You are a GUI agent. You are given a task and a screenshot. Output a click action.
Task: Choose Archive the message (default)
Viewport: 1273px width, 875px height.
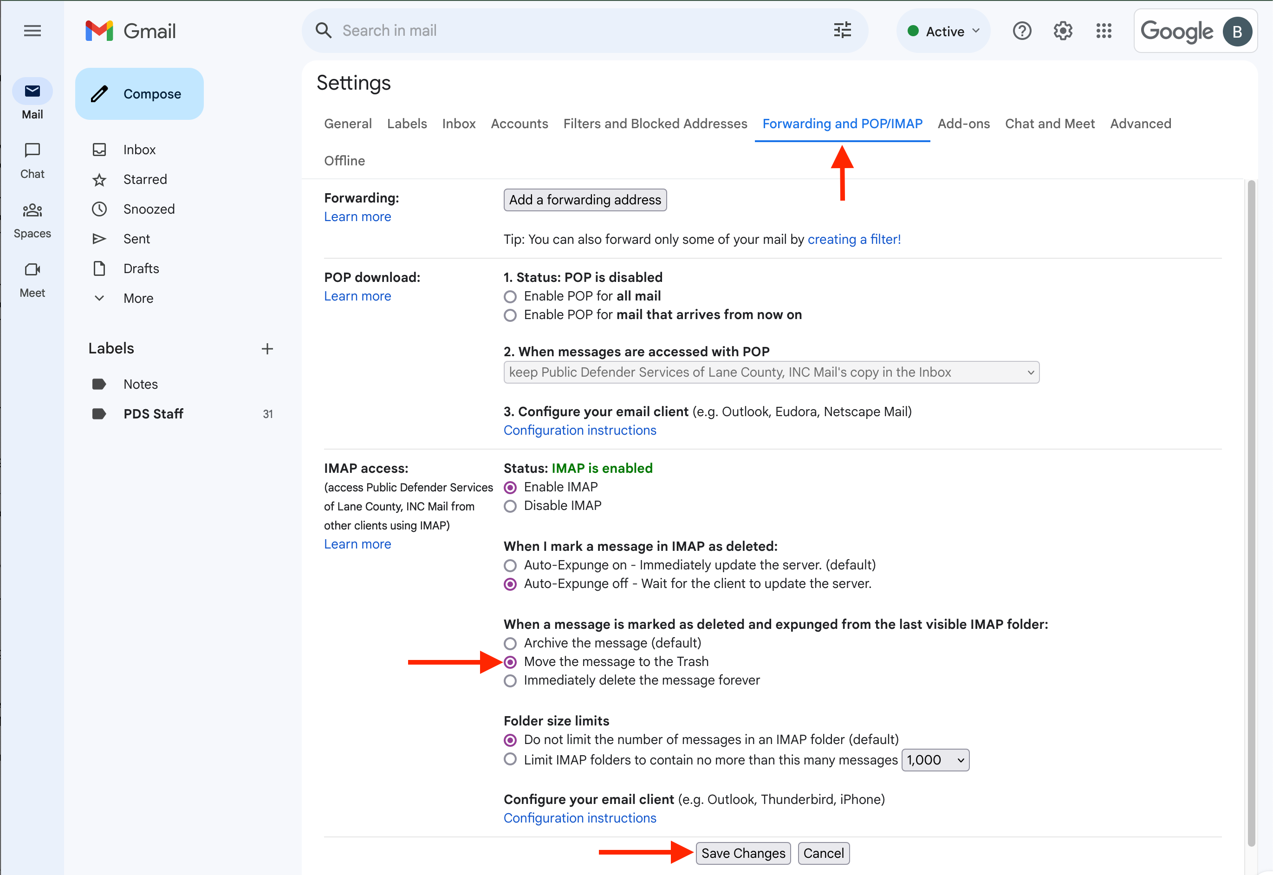(x=510, y=643)
